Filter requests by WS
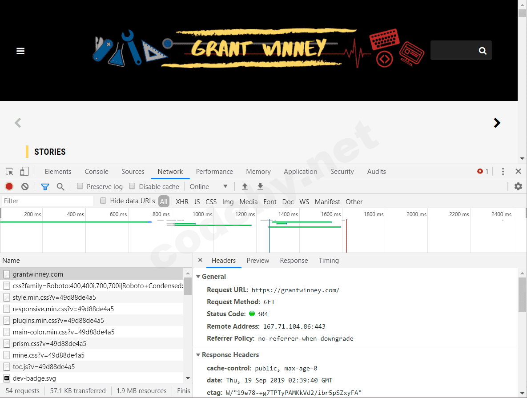 click(x=304, y=202)
